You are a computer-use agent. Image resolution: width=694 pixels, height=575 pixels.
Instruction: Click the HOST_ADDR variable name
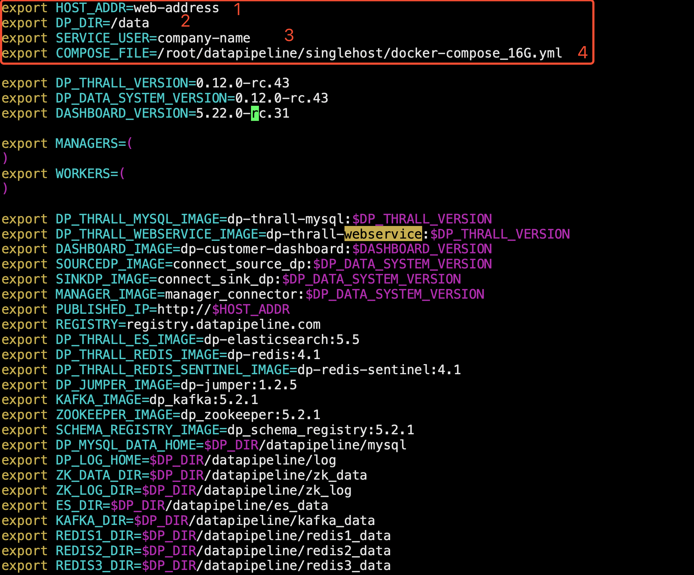click(91, 8)
